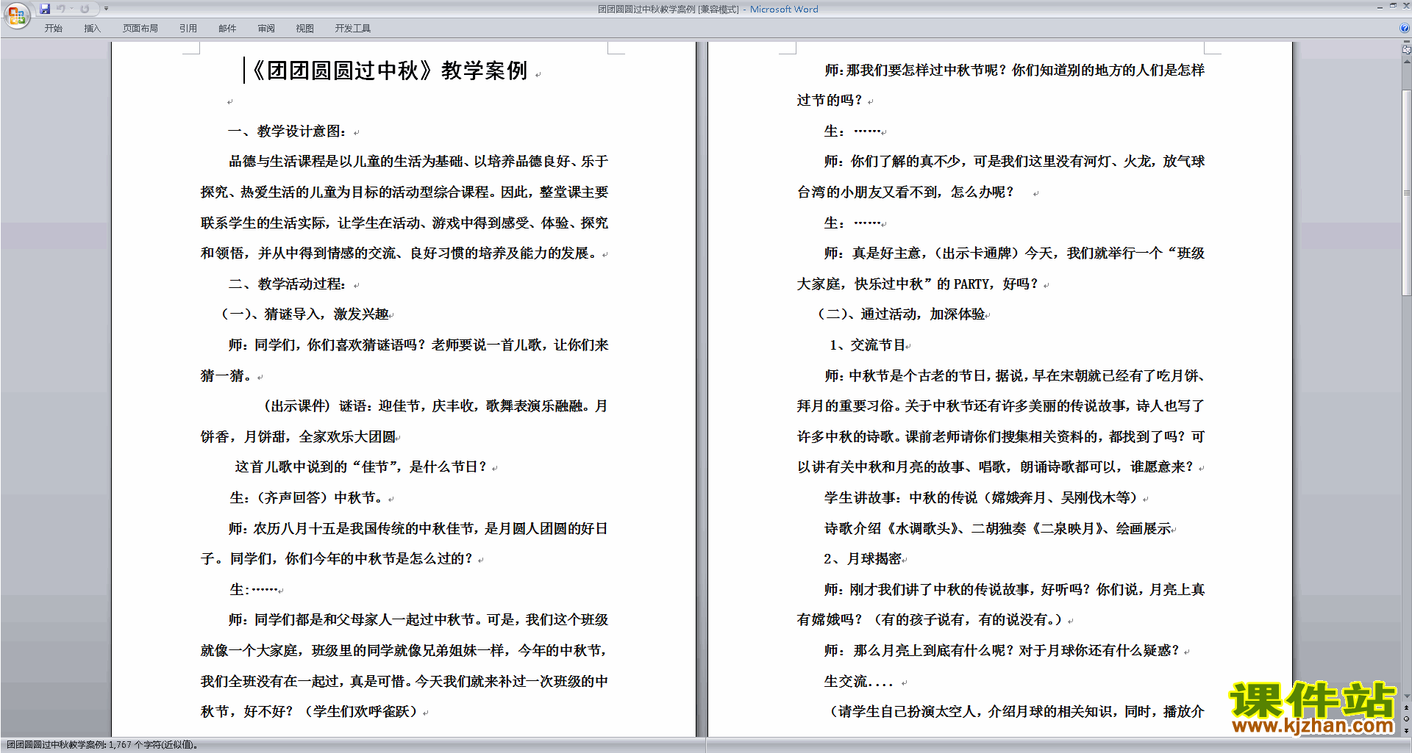Image resolution: width=1412 pixels, height=753 pixels.
Task: Click line 这首儿歌中说到的“佳节”
Action: click(x=360, y=467)
